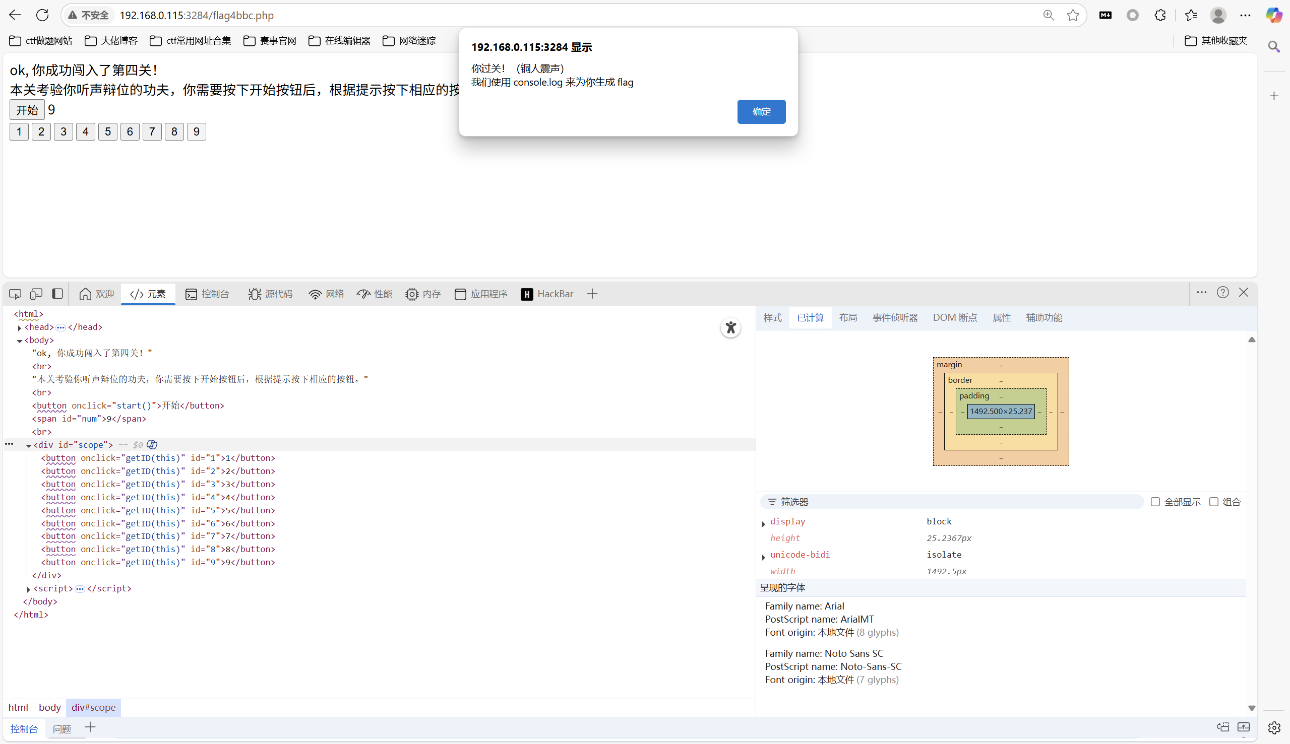The height and width of the screenshot is (744, 1290).
Task: Click the accessibility tree toggle icon
Action: [730, 328]
